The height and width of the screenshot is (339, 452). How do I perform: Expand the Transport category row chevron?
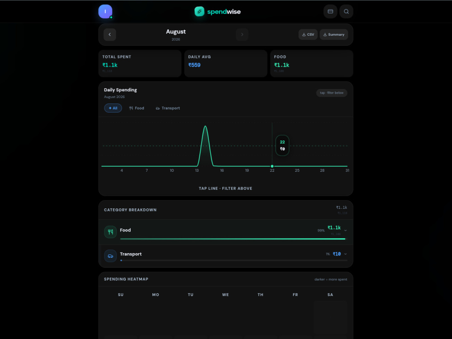pyautogui.click(x=345, y=254)
